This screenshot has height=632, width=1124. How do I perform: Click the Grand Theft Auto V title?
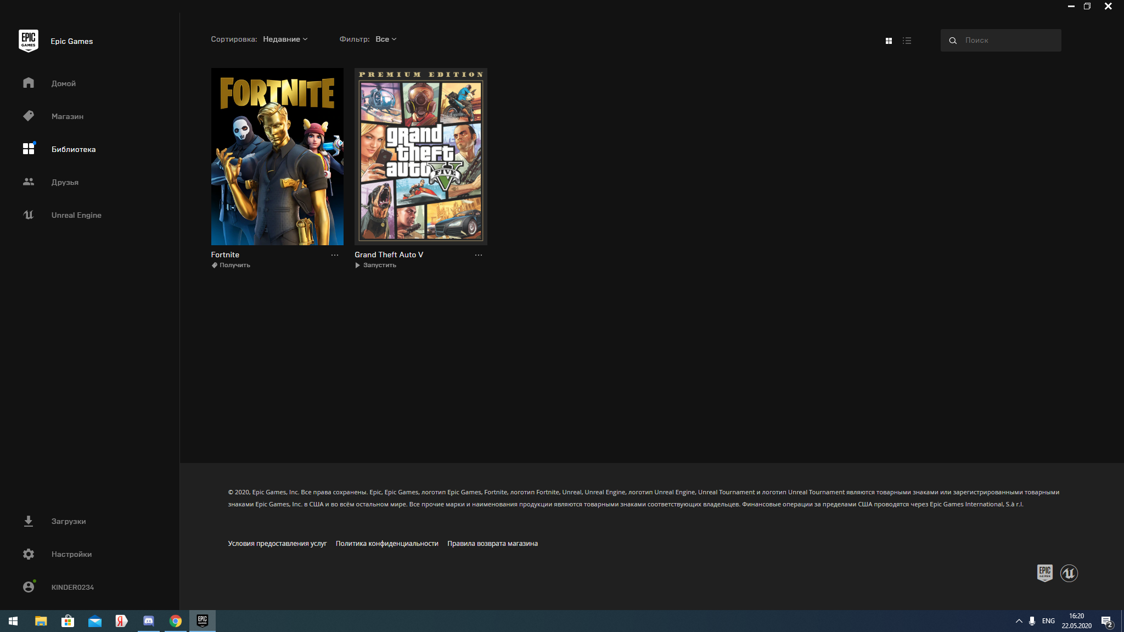point(389,255)
